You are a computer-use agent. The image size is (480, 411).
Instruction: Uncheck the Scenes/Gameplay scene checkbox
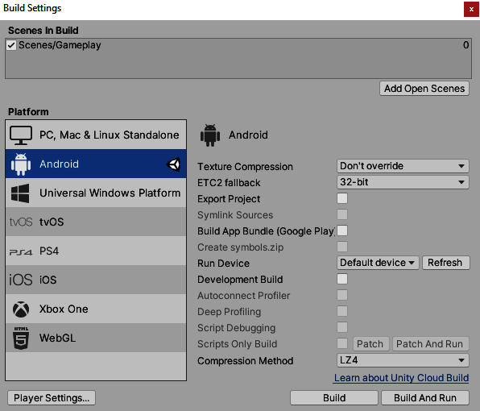[11, 45]
